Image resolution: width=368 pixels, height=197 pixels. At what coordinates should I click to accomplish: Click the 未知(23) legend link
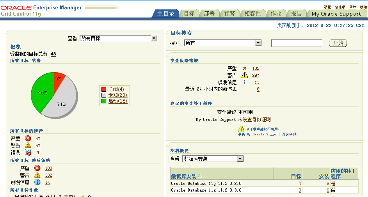click(x=117, y=95)
